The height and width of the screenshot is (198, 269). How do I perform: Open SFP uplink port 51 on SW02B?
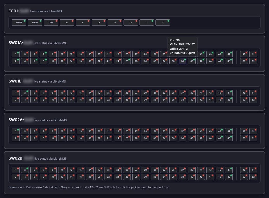253,170
